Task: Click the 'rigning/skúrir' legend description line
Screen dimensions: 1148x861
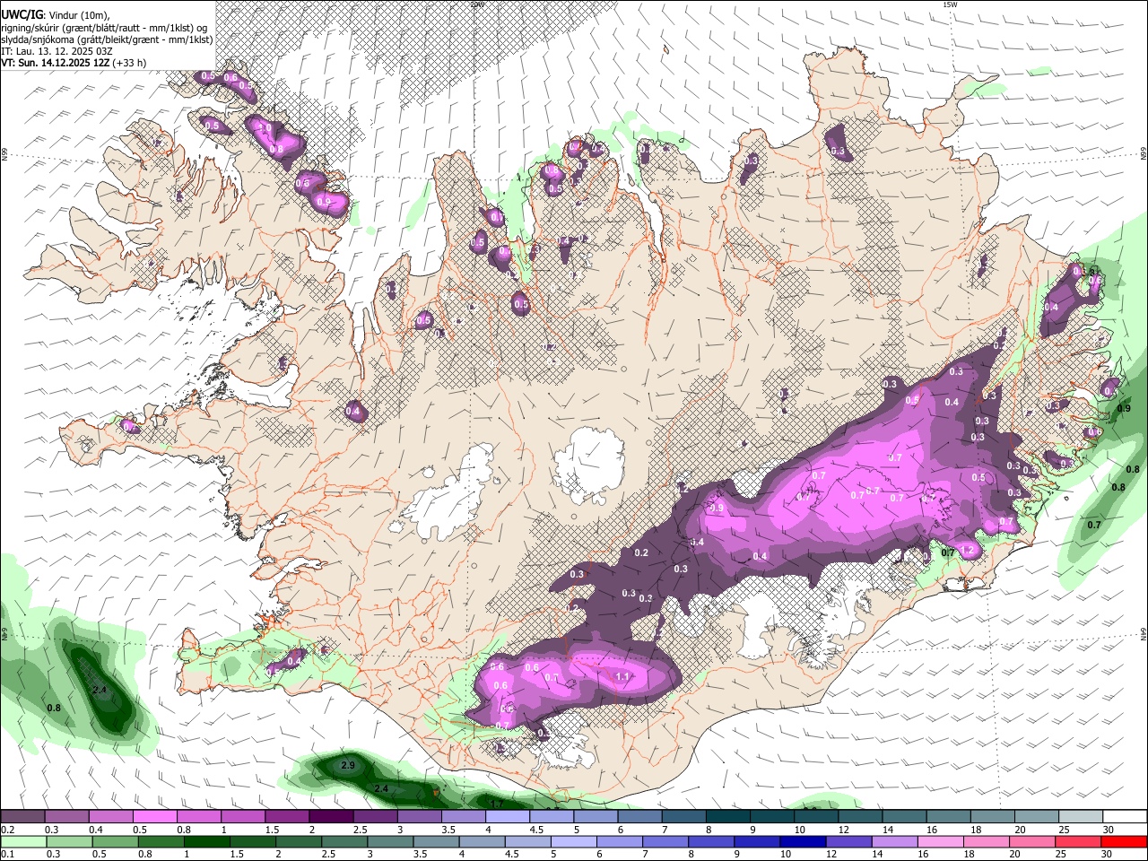Action: (106, 28)
